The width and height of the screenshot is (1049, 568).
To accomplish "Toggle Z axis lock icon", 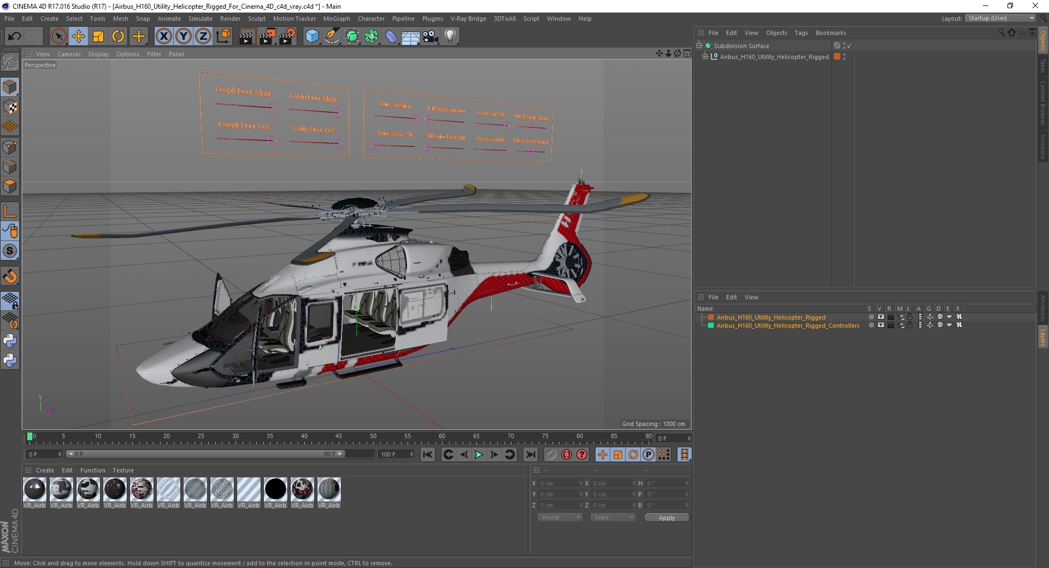I will 203,37.
